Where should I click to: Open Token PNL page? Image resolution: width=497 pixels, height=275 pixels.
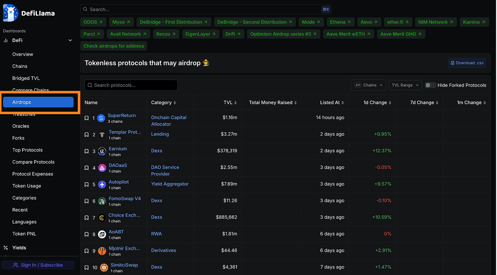click(24, 234)
